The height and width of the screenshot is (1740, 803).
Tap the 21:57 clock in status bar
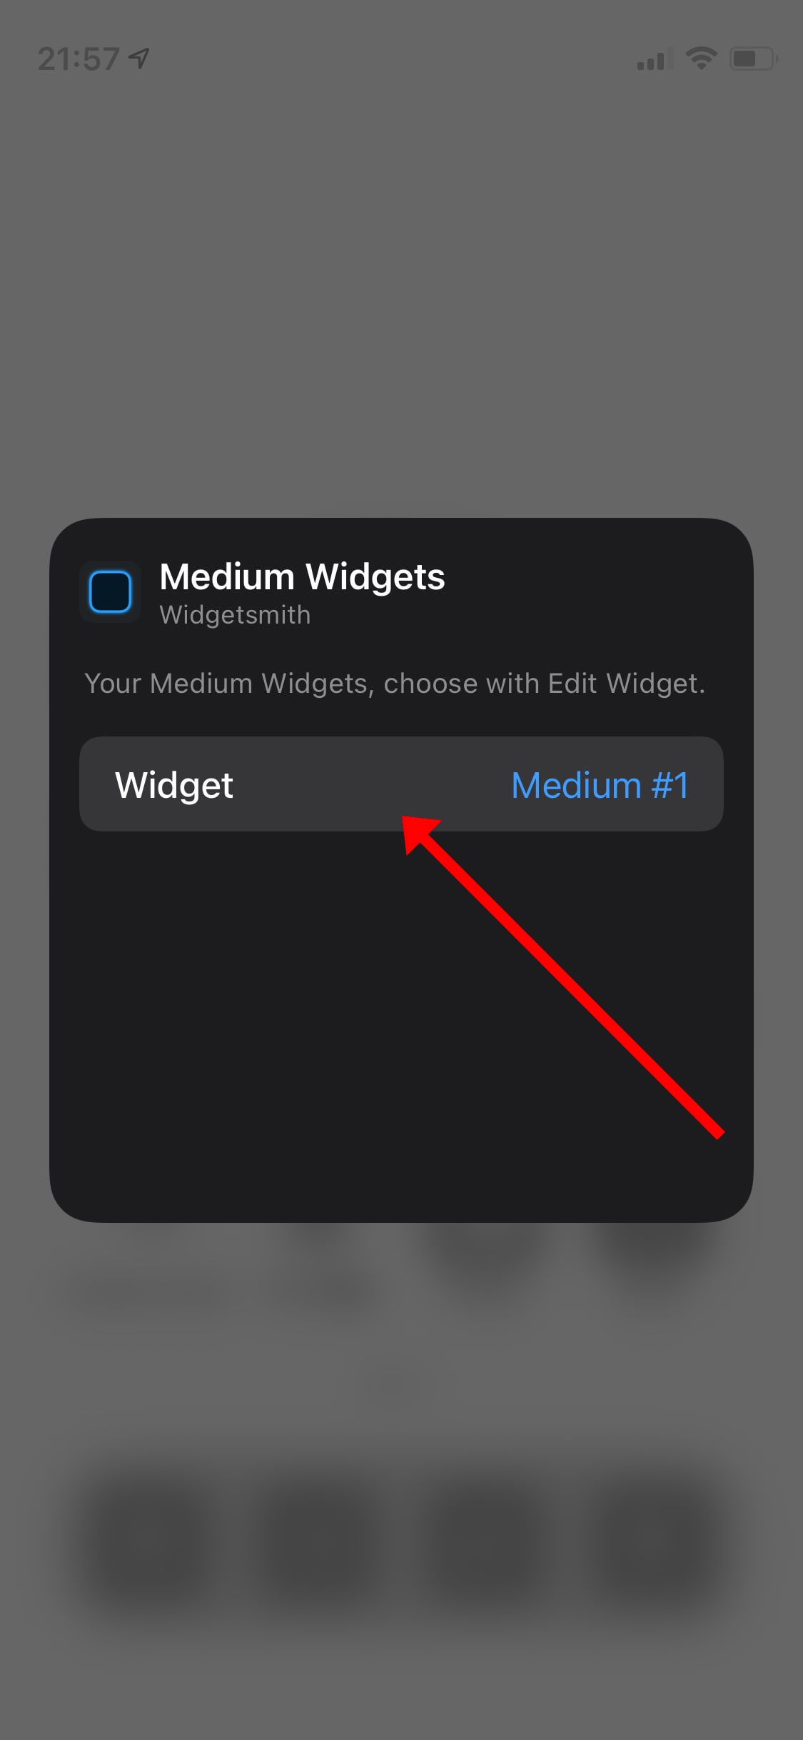(78, 59)
